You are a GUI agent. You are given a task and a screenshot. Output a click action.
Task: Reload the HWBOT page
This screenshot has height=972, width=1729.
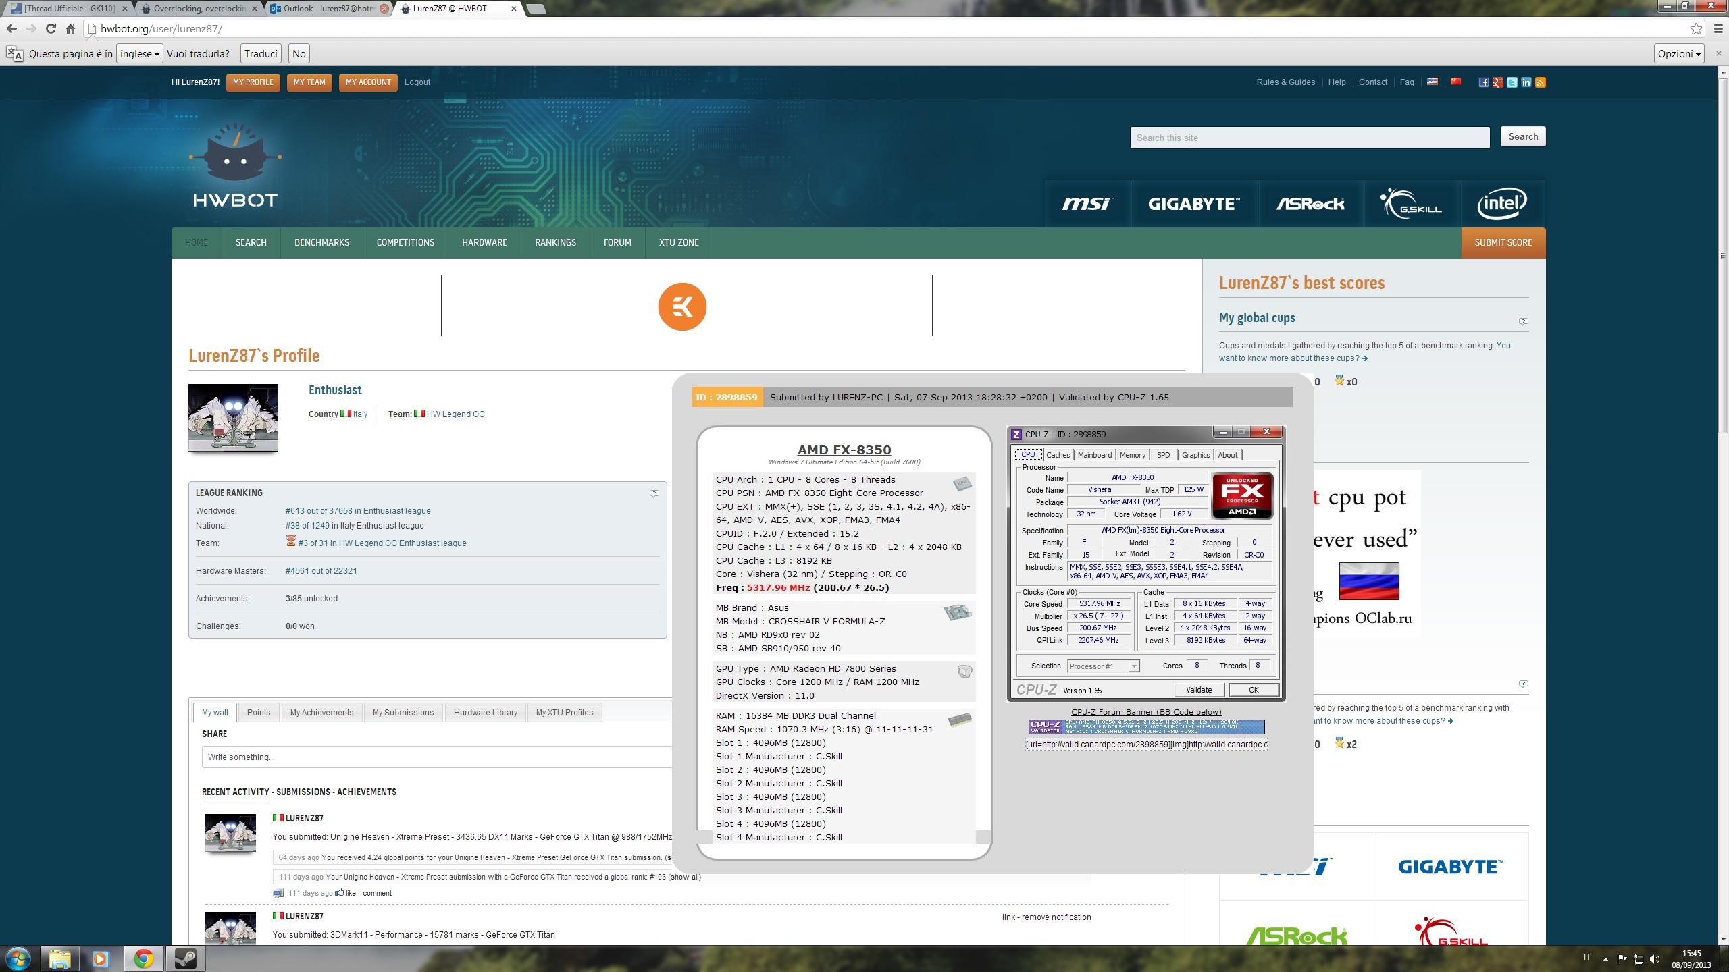click(x=51, y=29)
